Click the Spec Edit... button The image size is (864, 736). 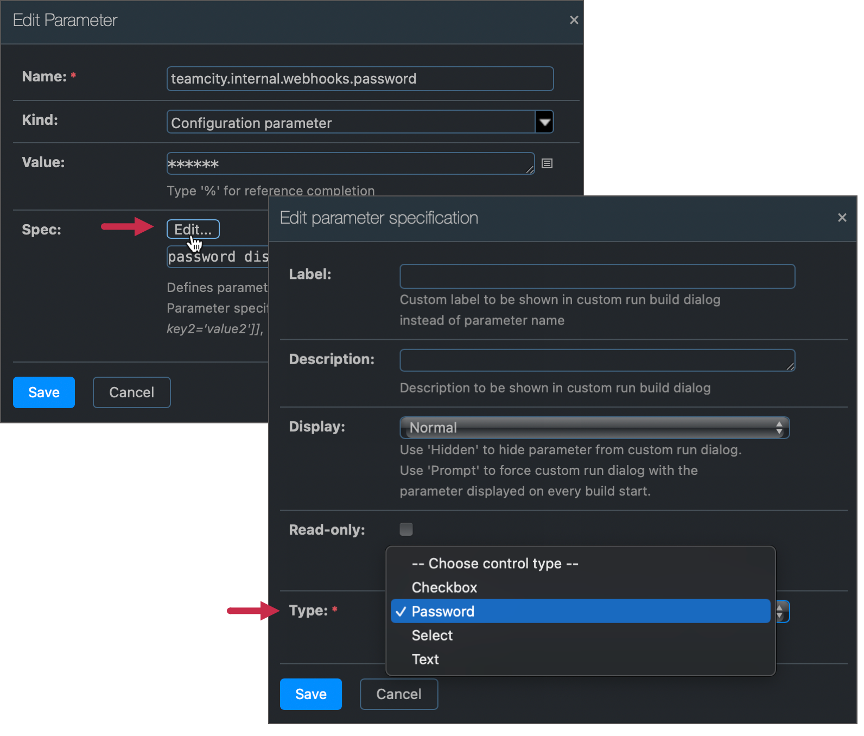[193, 229]
